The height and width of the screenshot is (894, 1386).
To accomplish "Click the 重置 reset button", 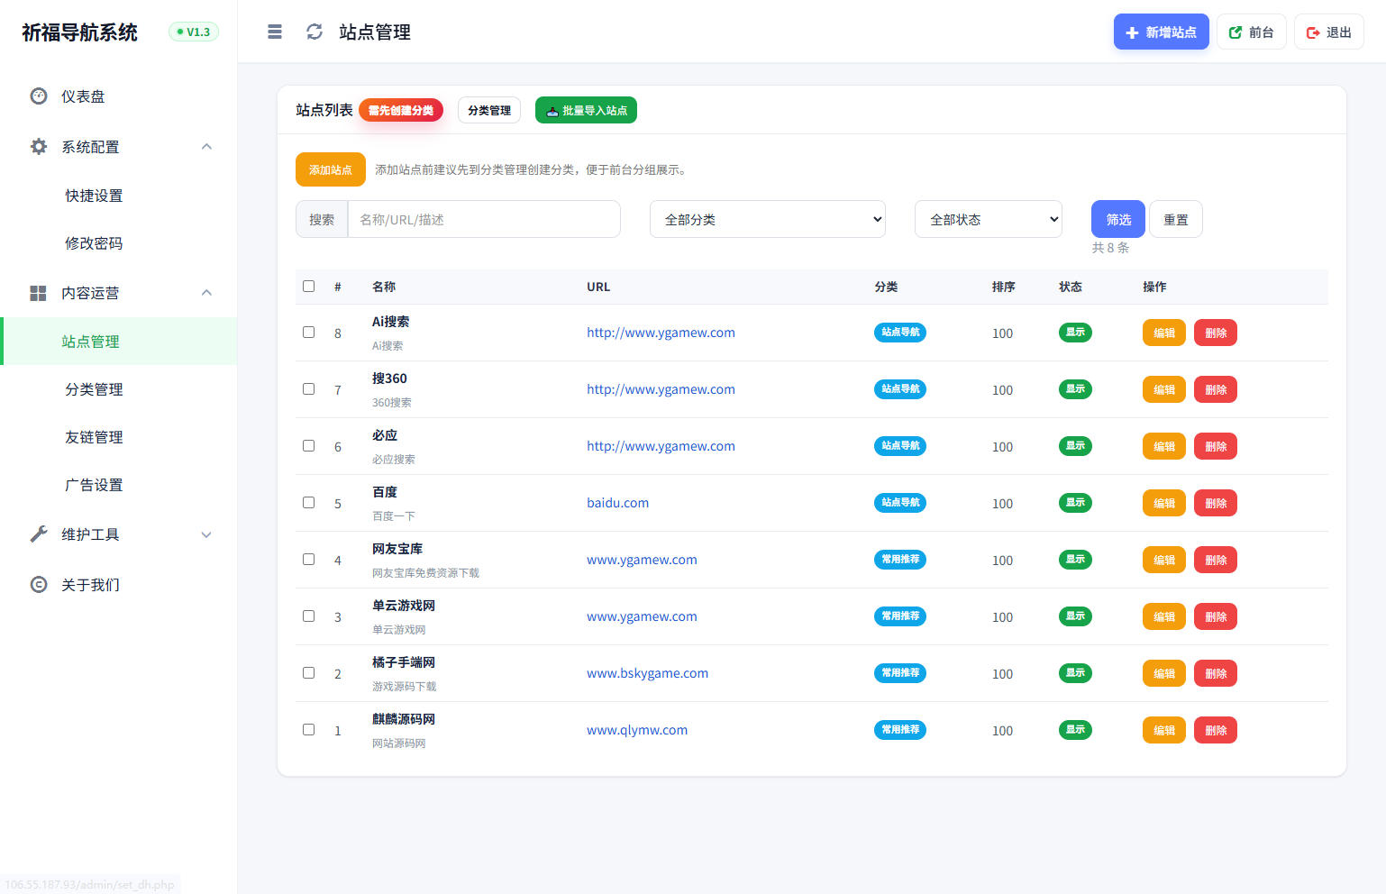I will tap(1176, 219).
